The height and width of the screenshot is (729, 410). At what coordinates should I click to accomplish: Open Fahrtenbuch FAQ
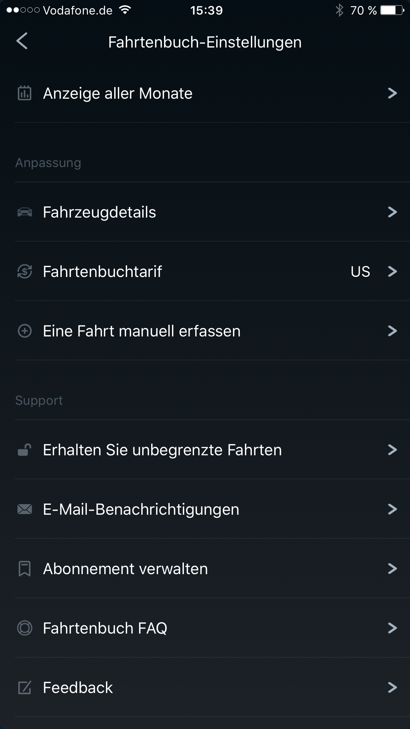(x=105, y=628)
